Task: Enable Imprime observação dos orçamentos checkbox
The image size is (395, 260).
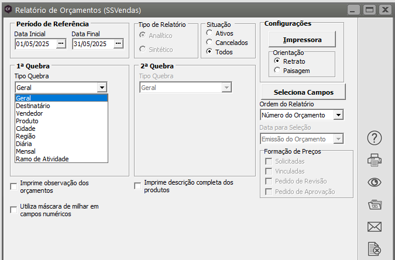Action: (x=14, y=187)
